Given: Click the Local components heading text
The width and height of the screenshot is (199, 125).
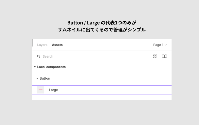Looking at the screenshot, I should coord(51,67).
